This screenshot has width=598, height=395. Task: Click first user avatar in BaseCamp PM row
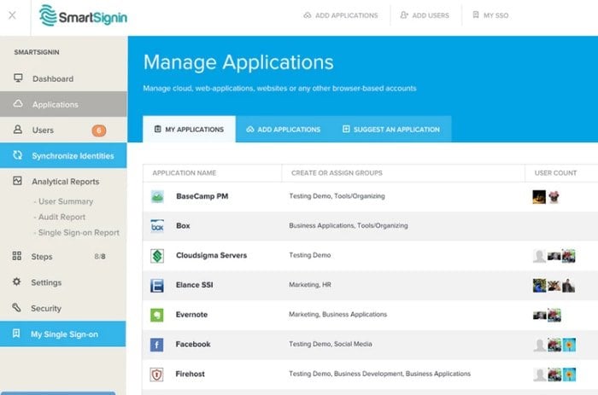click(x=539, y=197)
